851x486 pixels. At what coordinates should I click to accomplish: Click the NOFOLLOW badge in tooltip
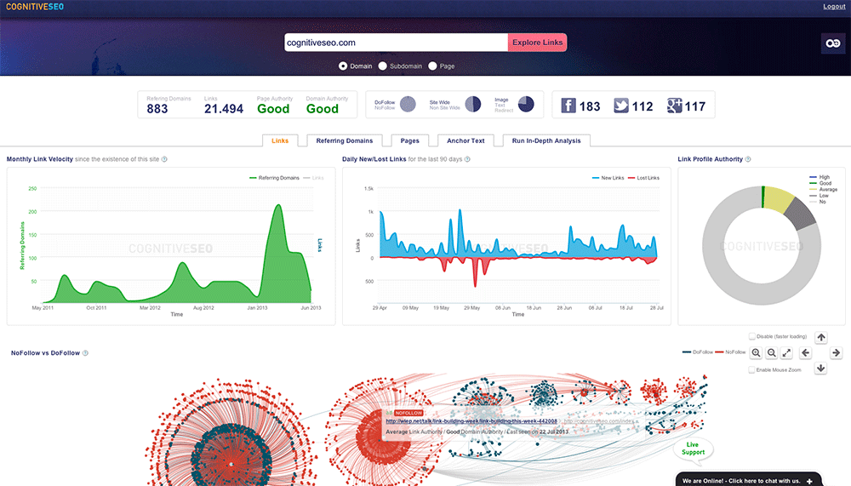(x=408, y=414)
